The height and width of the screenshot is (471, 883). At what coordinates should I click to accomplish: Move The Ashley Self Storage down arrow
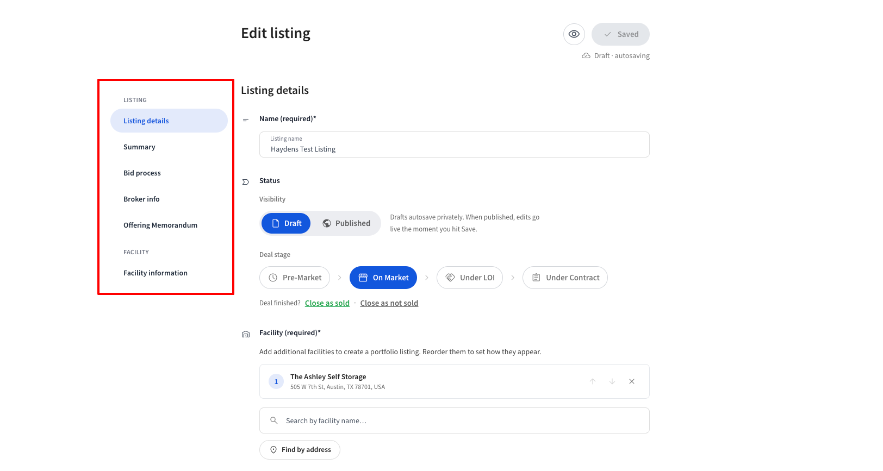pos(612,381)
